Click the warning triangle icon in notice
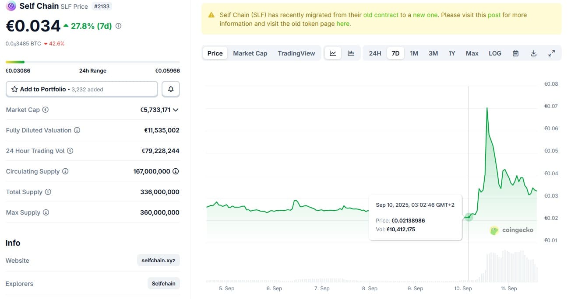 tap(211, 15)
